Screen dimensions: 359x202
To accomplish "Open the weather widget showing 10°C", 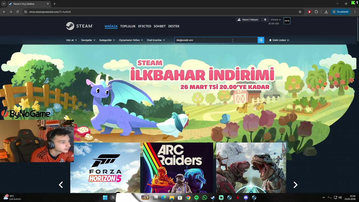I will pos(13,198).
